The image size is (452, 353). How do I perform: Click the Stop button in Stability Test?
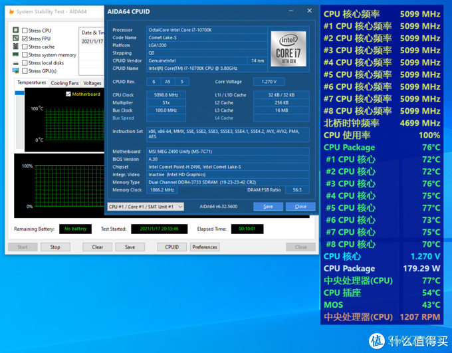[55, 247]
